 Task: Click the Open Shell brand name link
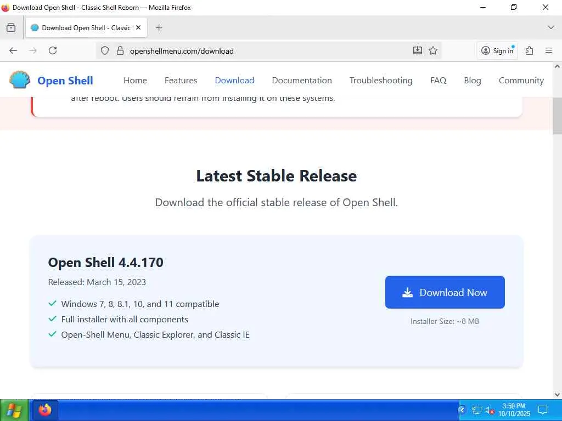point(65,81)
